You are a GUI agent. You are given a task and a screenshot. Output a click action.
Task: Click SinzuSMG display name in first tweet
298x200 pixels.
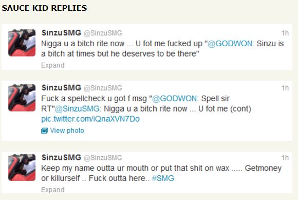click(61, 33)
